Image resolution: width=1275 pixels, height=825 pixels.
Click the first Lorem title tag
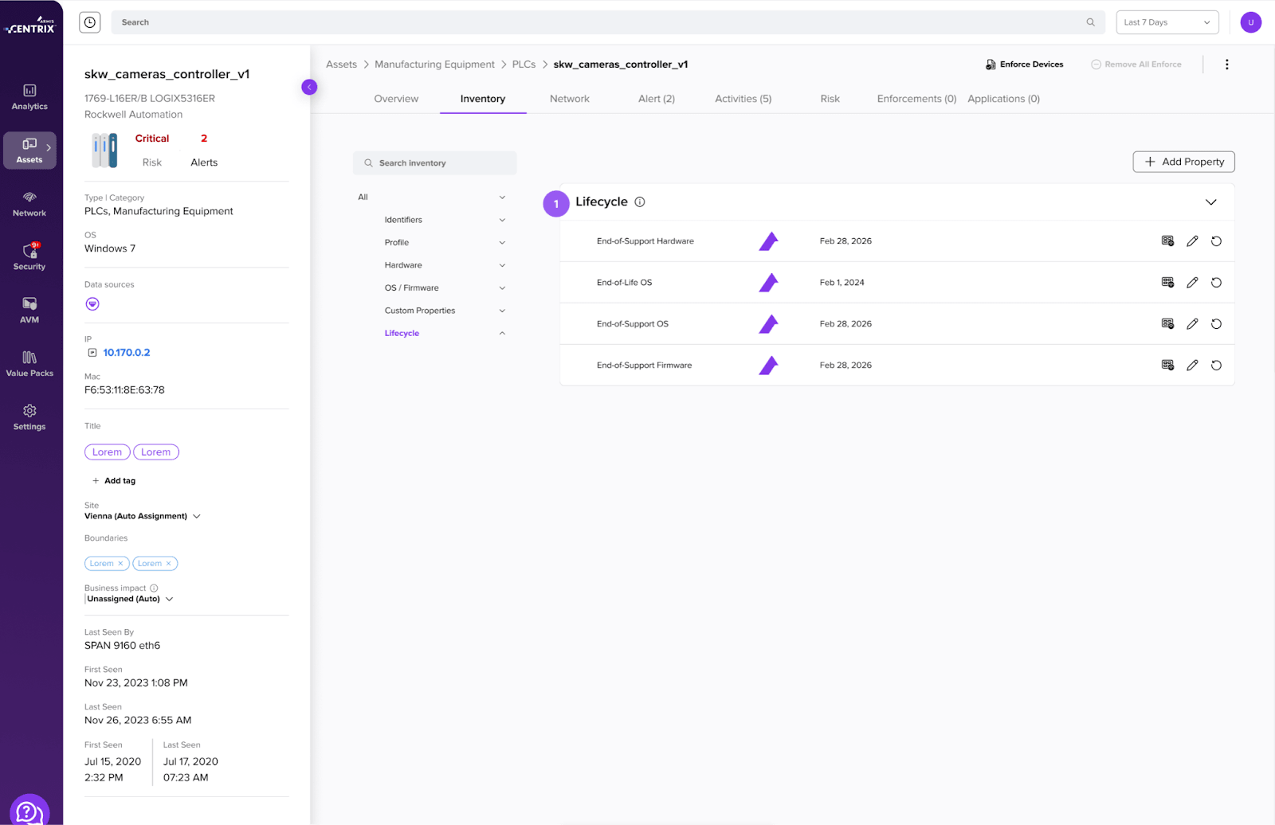click(107, 452)
